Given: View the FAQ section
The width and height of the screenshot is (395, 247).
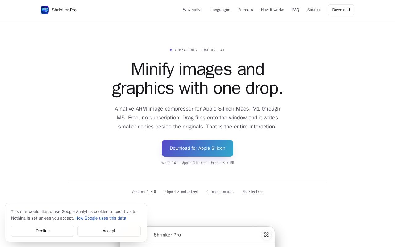Looking at the screenshot, I should tap(296, 10).
